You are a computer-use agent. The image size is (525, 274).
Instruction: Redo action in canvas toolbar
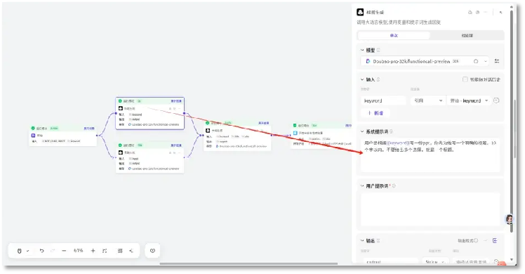pos(53,251)
